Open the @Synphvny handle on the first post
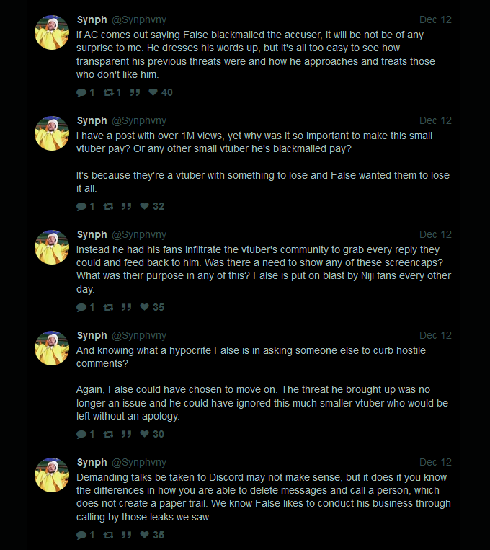Viewport: 490px width, 550px height. 139,20
